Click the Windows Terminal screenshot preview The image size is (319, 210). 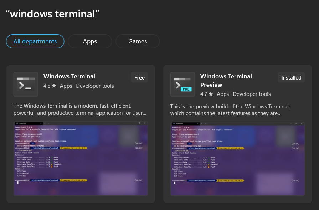81,158
